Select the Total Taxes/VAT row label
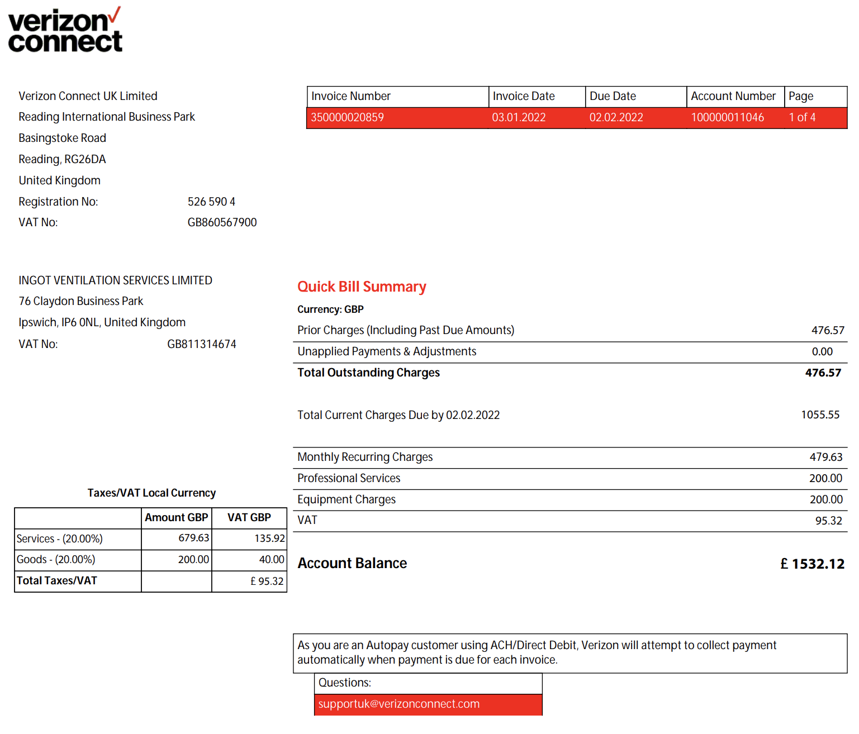 point(56,581)
